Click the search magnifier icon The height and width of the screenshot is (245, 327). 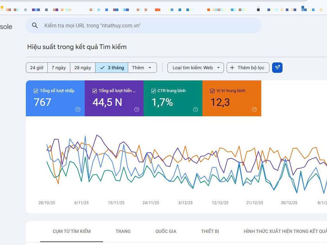pos(35,25)
